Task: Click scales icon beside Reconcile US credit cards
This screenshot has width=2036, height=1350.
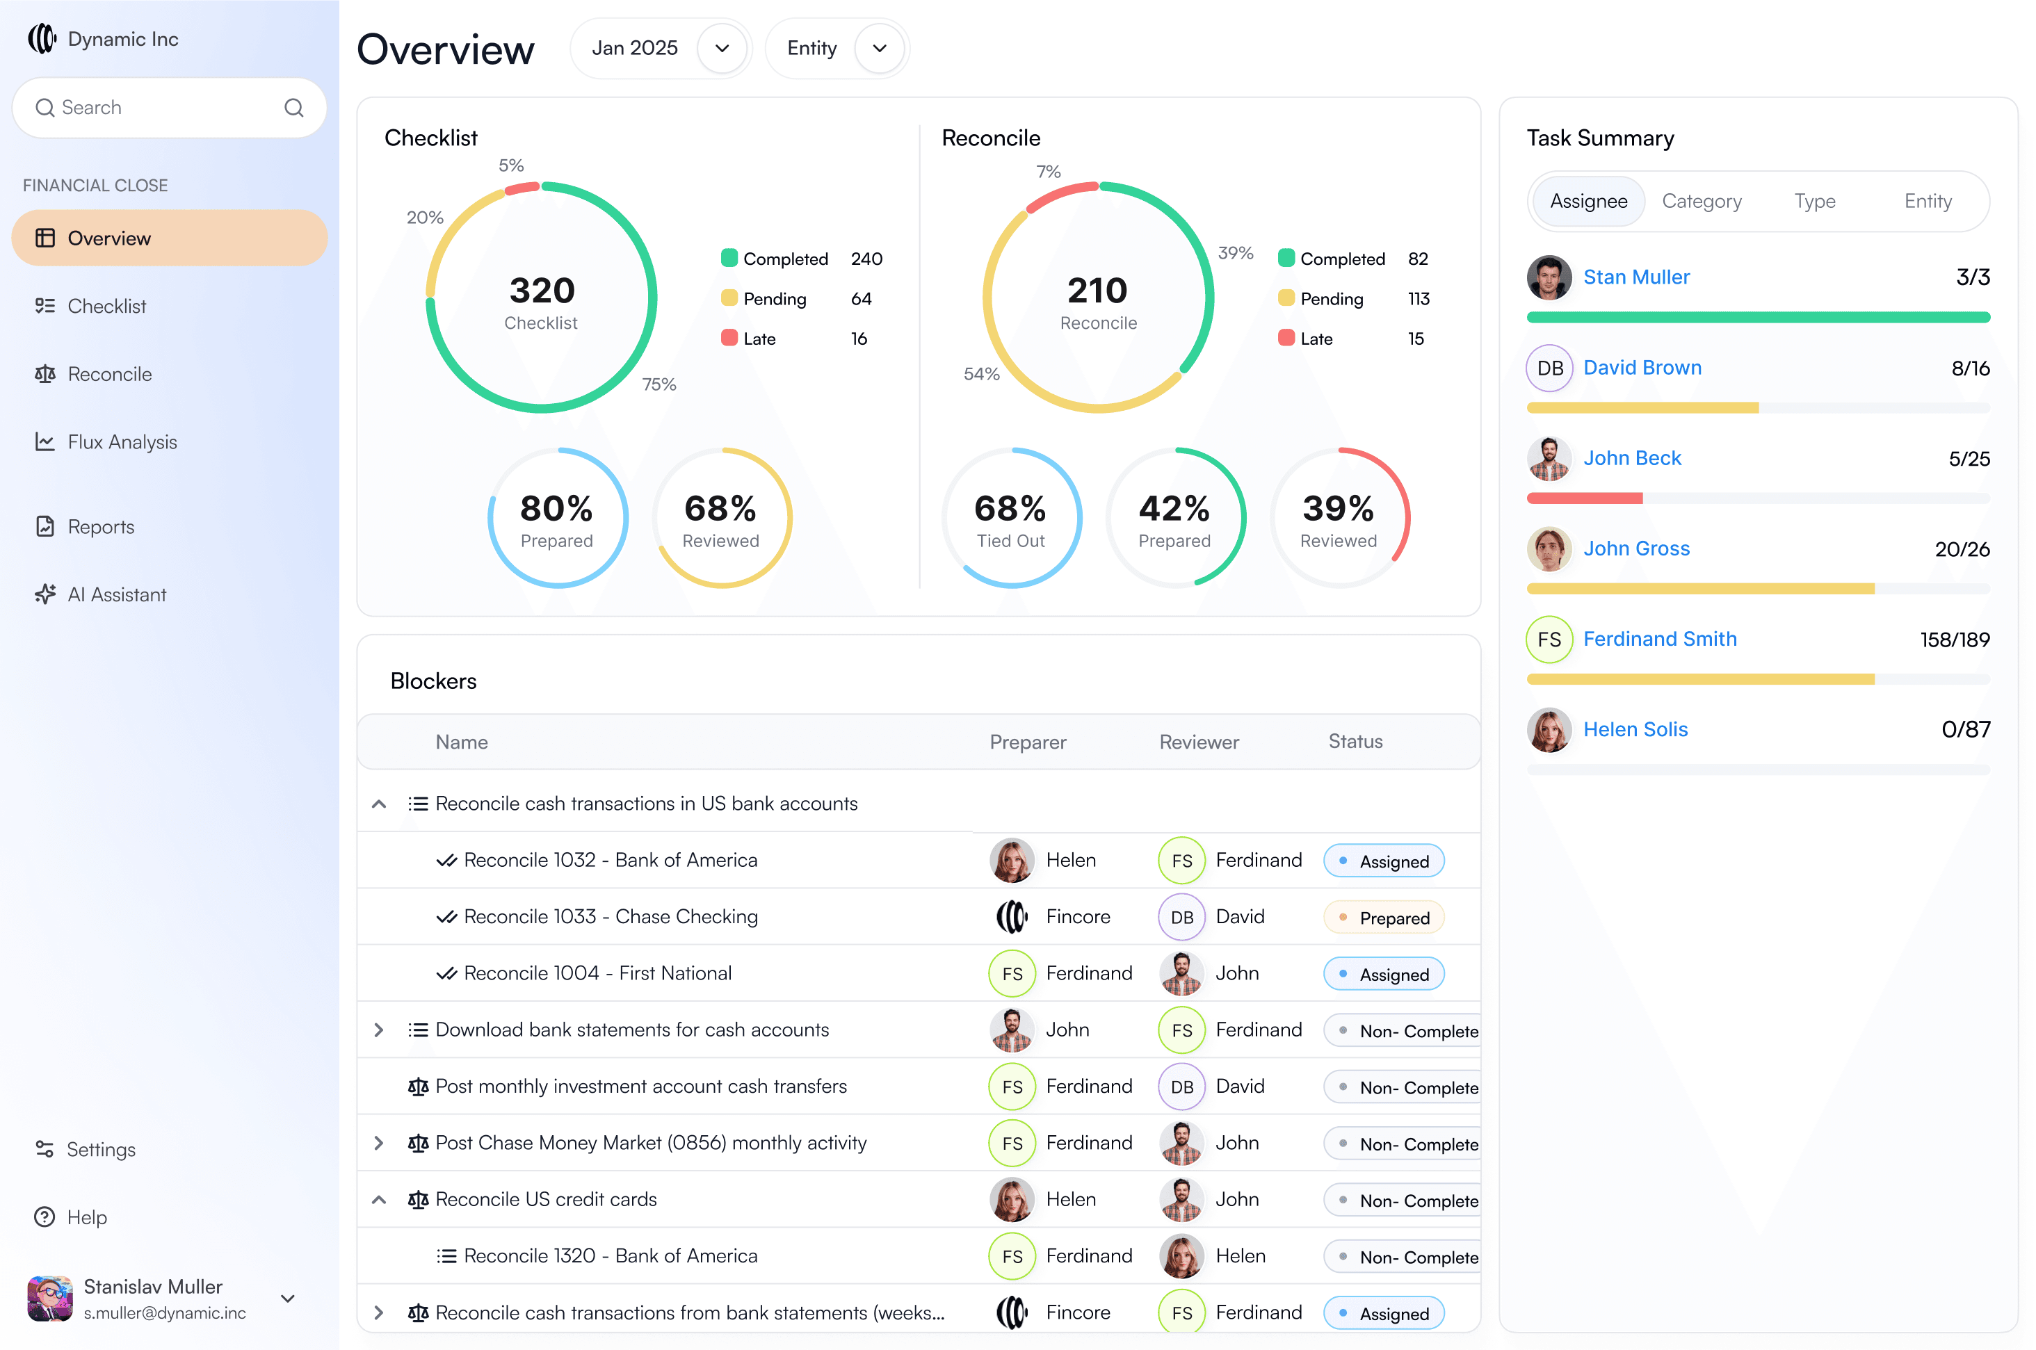Action: [x=418, y=1199]
